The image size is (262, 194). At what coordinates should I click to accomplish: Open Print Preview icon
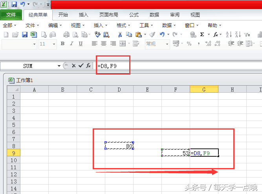[x=75, y=35]
